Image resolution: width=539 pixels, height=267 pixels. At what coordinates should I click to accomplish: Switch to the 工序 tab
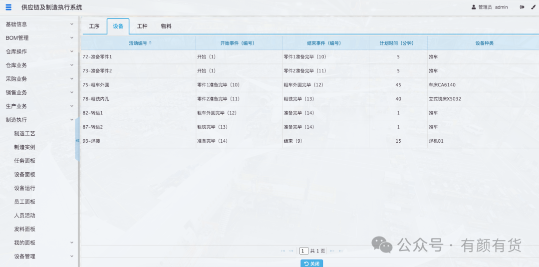[94, 26]
